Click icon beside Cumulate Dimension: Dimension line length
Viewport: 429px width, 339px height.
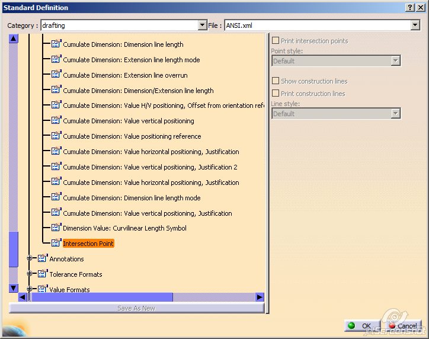pos(56,44)
